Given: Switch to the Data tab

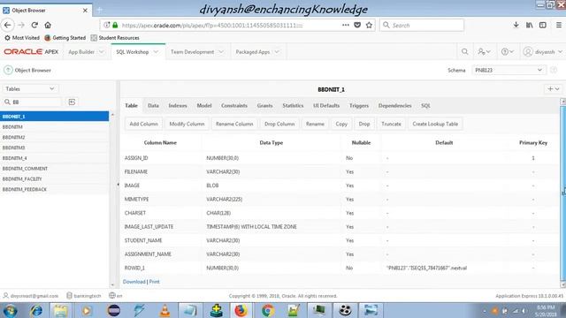Looking at the screenshot, I should 153,106.
